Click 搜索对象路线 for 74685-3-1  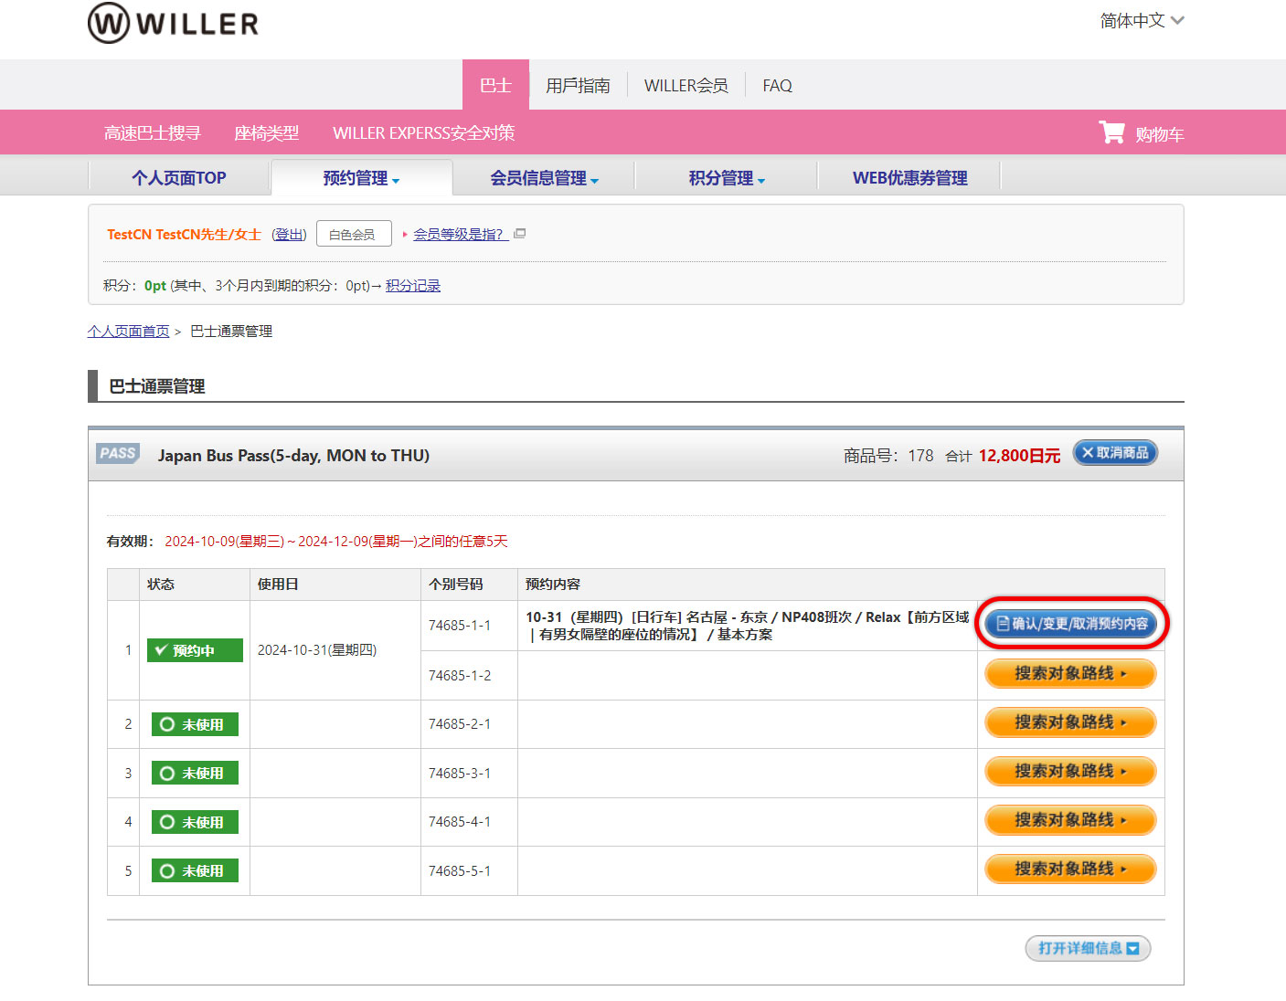click(1070, 771)
